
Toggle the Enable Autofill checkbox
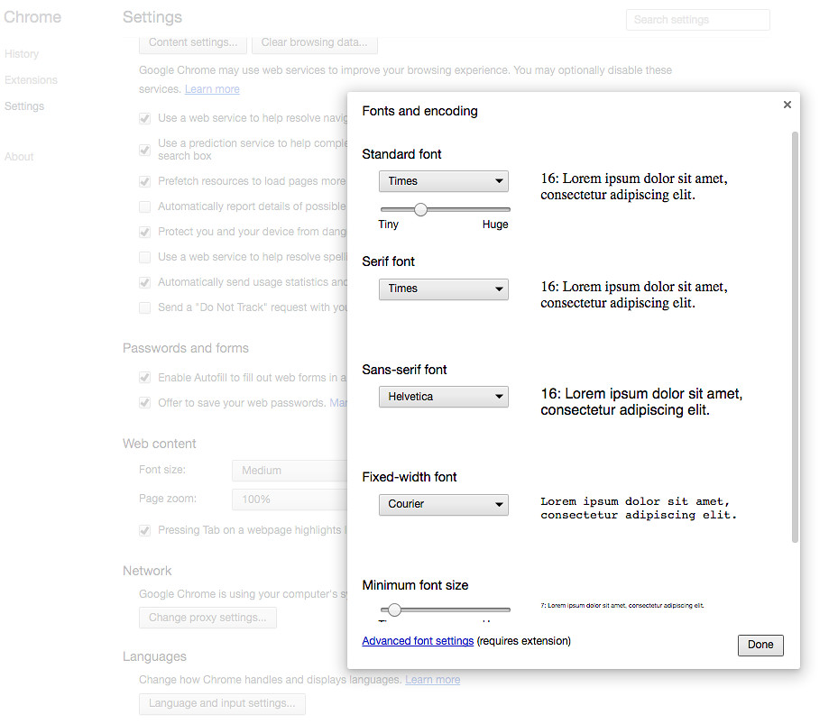[x=145, y=378]
